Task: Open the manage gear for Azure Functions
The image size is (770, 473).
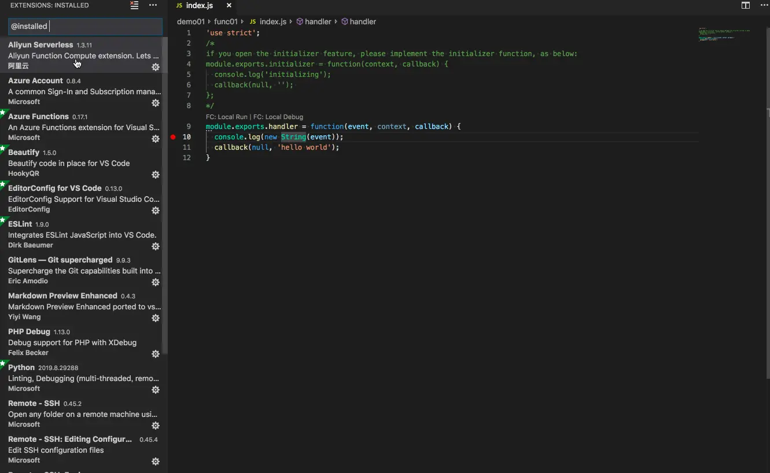Action: [x=156, y=139]
